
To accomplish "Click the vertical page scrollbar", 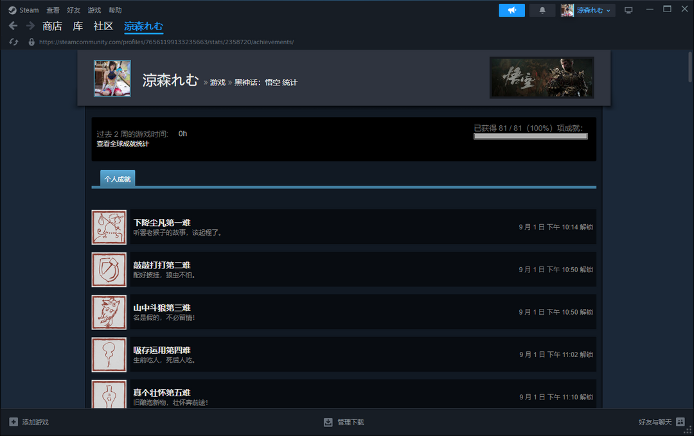I will [x=690, y=67].
